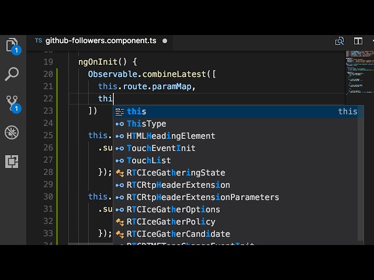
Task: Select the RTCRtpHeaderExtension suggestion
Action: click(236, 185)
